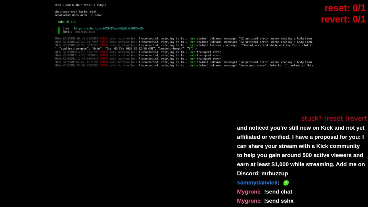The width and height of the screenshot is (368, 207).
Task: Click the 'reset: 0/1' vote counter
Action: (x=345, y=8)
